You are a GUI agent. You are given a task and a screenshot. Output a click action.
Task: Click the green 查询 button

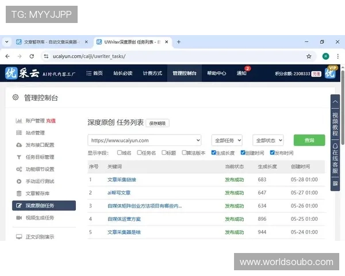pos(309,140)
